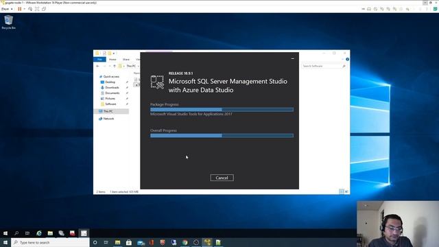439x247 pixels.
Task: Minimize the SSMS installer window
Action: pyautogui.click(x=293, y=58)
